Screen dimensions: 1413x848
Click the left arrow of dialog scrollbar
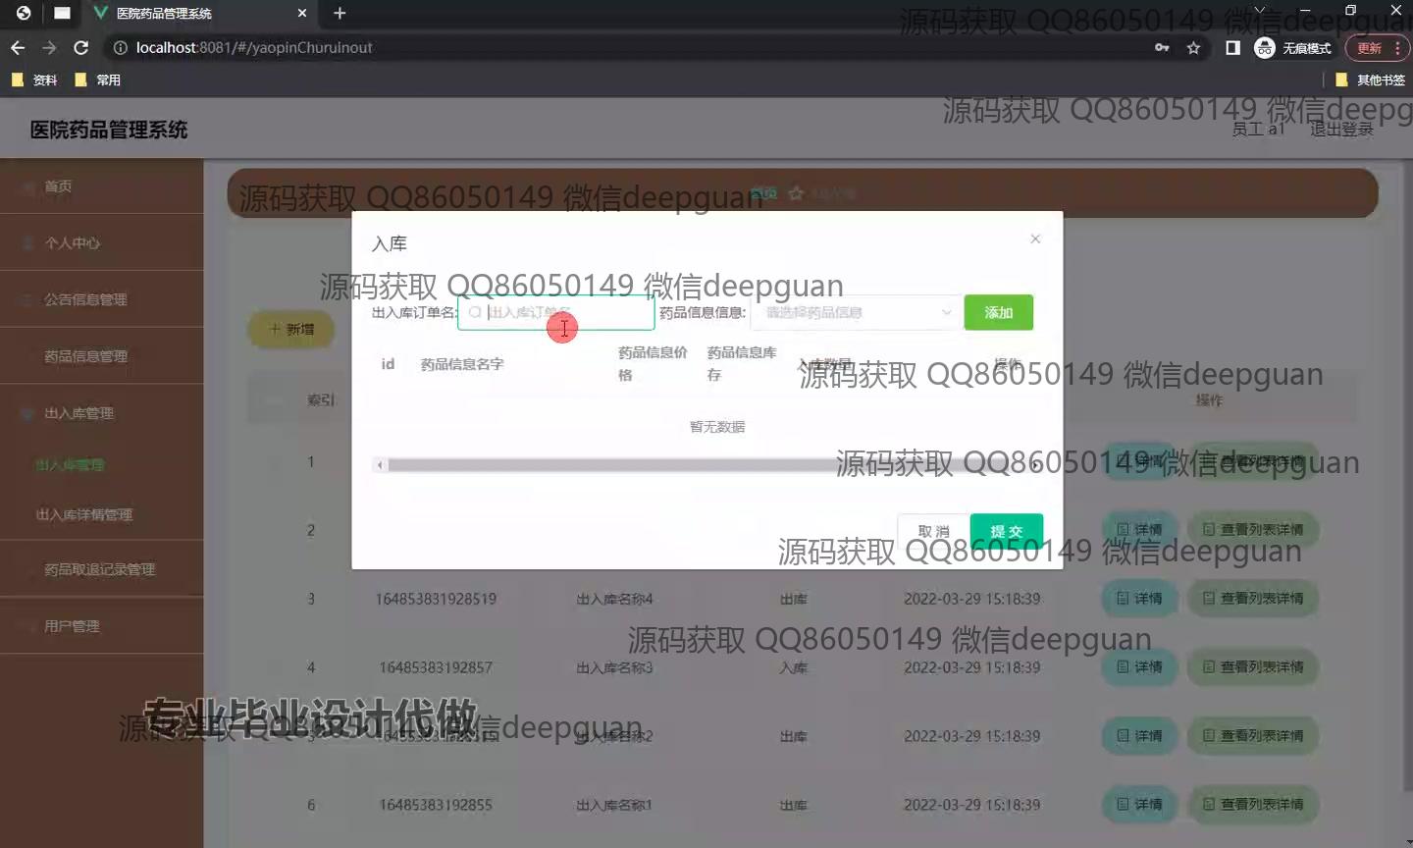click(381, 465)
